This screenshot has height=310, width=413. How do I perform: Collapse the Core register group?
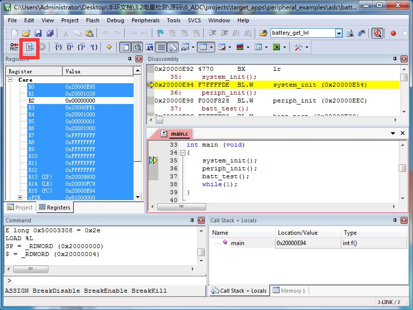(10, 79)
